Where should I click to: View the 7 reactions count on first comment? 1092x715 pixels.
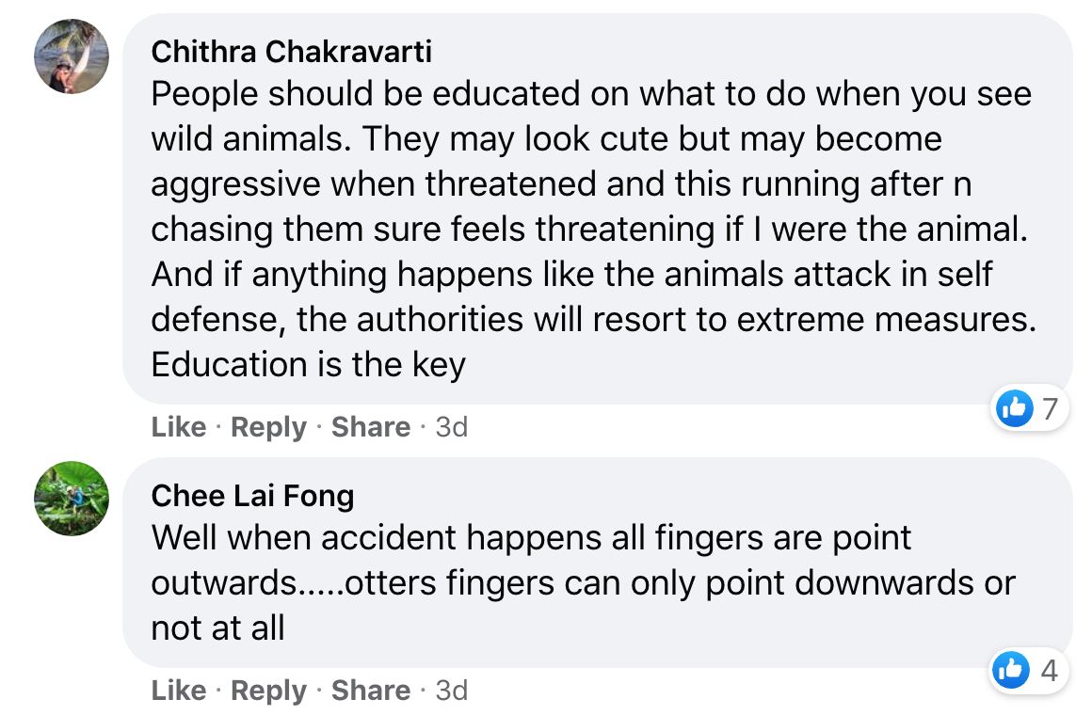tap(1051, 408)
